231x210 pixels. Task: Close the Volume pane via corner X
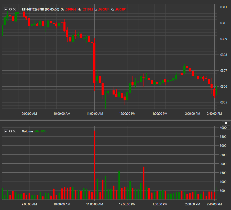coord(226,128)
